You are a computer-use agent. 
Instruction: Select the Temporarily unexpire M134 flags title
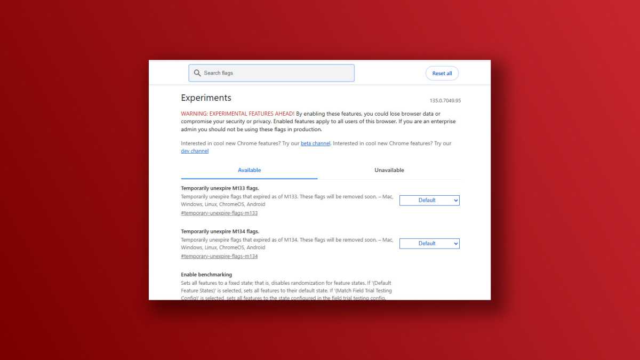pyautogui.click(x=220, y=231)
